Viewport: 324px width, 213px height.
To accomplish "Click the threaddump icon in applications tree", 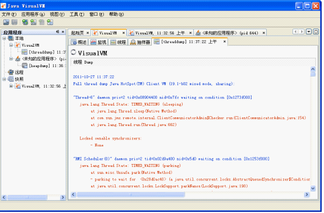I will tap(25, 52).
